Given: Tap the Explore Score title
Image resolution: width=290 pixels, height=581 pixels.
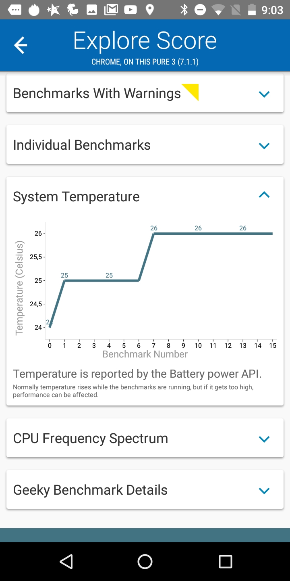Looking at the screenshot, I should [x=145, y=41].
